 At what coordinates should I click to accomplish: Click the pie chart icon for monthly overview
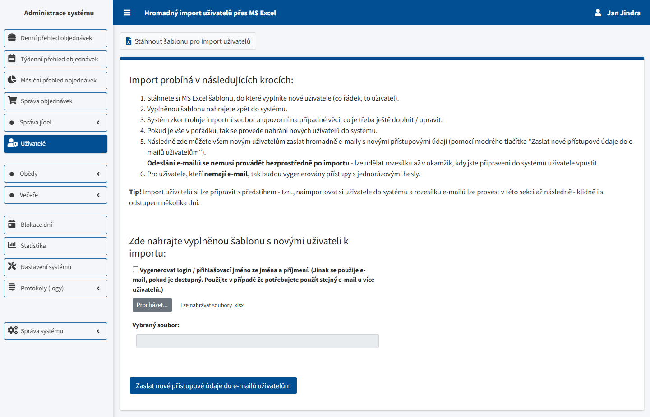(12, 80)
